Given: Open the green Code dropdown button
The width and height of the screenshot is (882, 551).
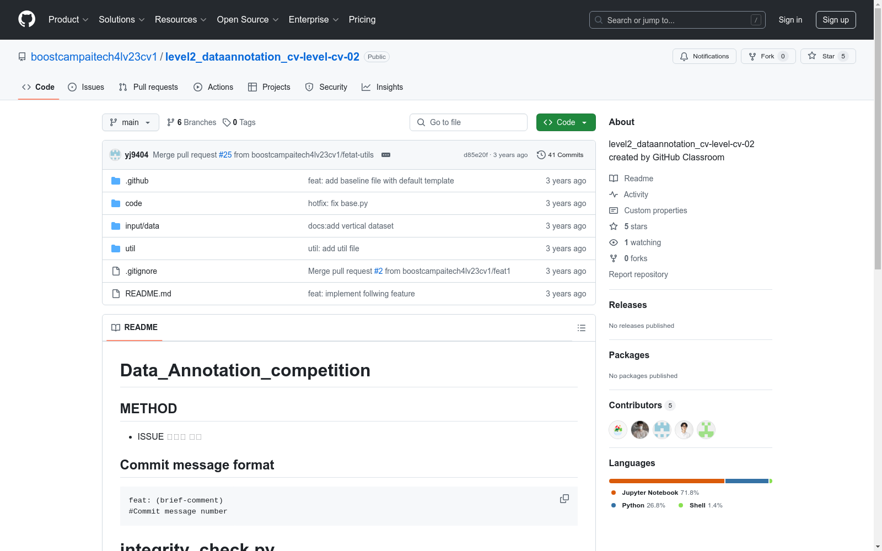Looking at the screenshot, I should click(566, 122).
